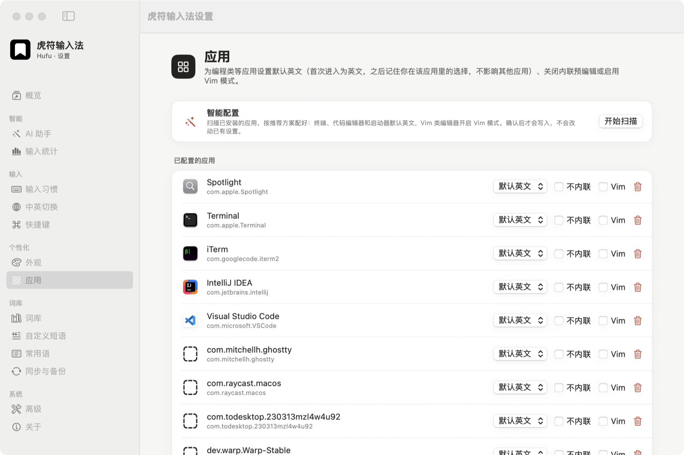Viewport: 684px width, 455px height.
Task: Open the com.todesktop.230313mzl4w4u92 mode dropdown
Action: pos(520,421)
